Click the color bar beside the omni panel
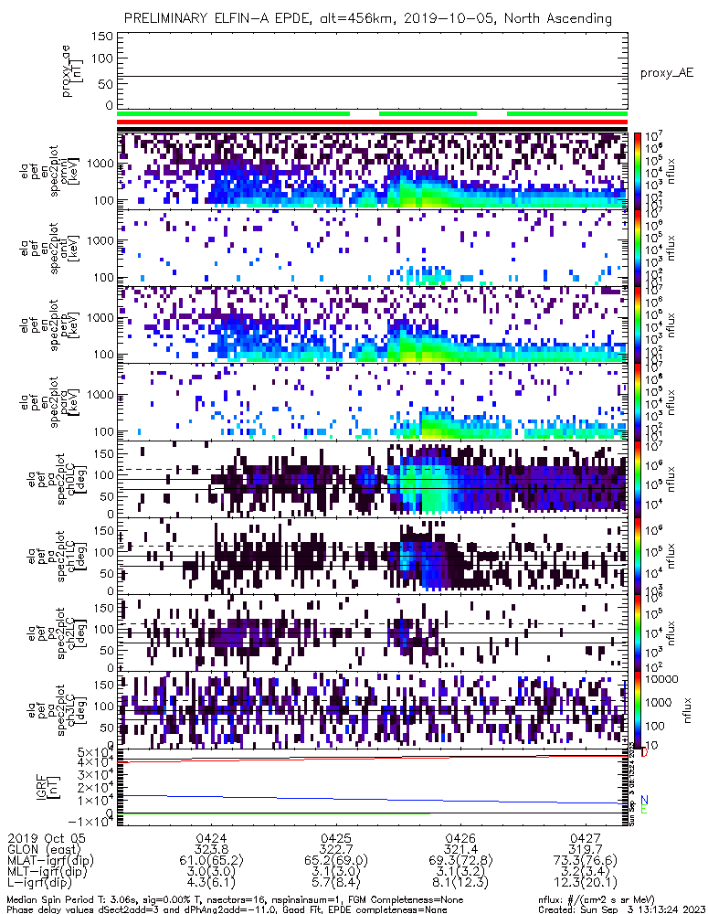 pyautogui.click(x=638, y=171)
